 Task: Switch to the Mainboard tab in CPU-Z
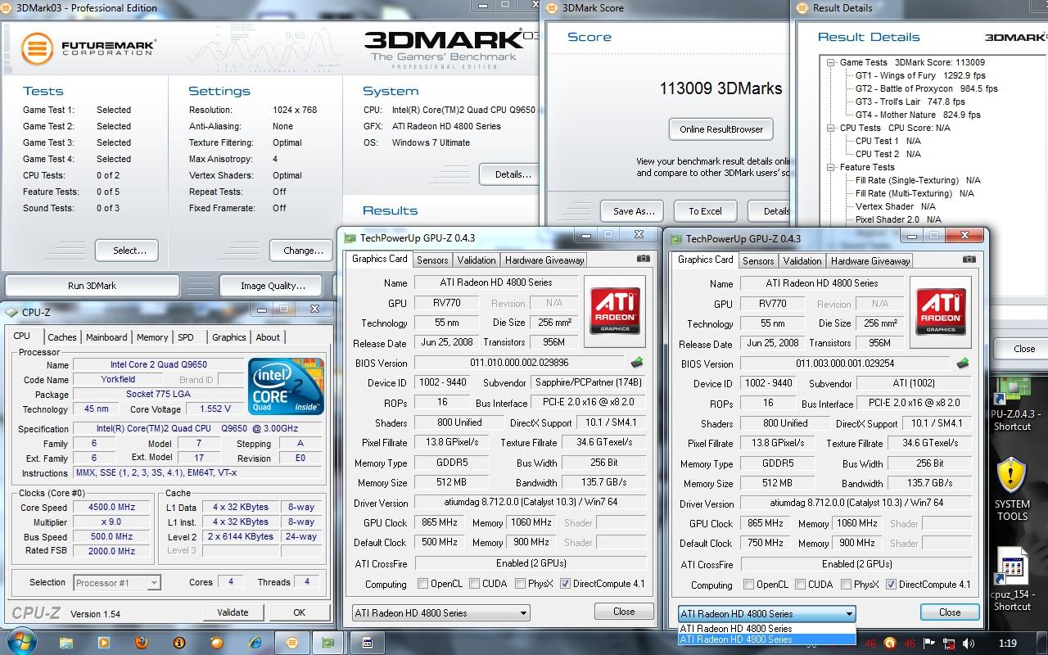pyautogui.click(x=106, y=337)
